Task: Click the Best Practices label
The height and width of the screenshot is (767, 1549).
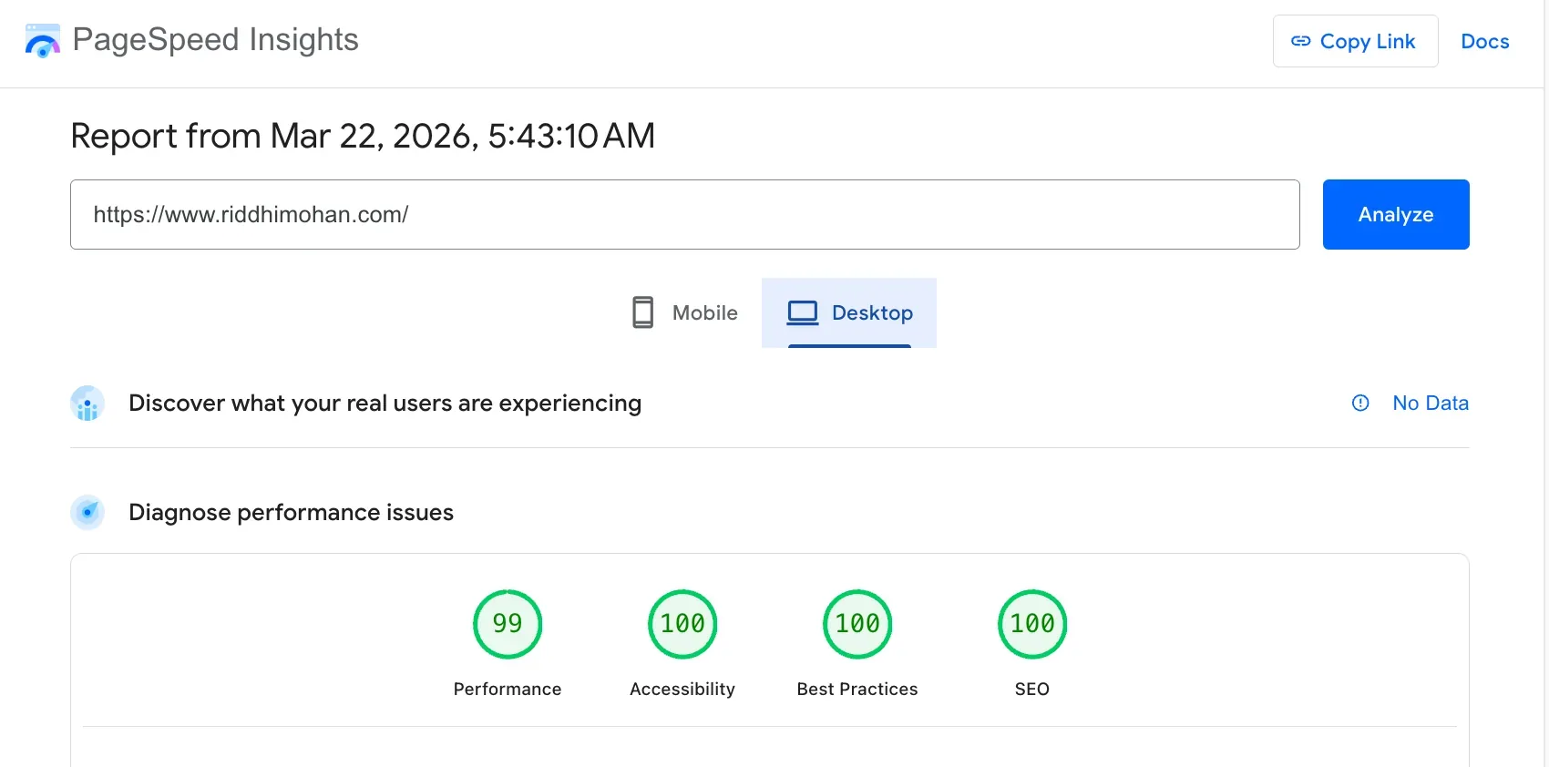Action: [x=857, y=690]
